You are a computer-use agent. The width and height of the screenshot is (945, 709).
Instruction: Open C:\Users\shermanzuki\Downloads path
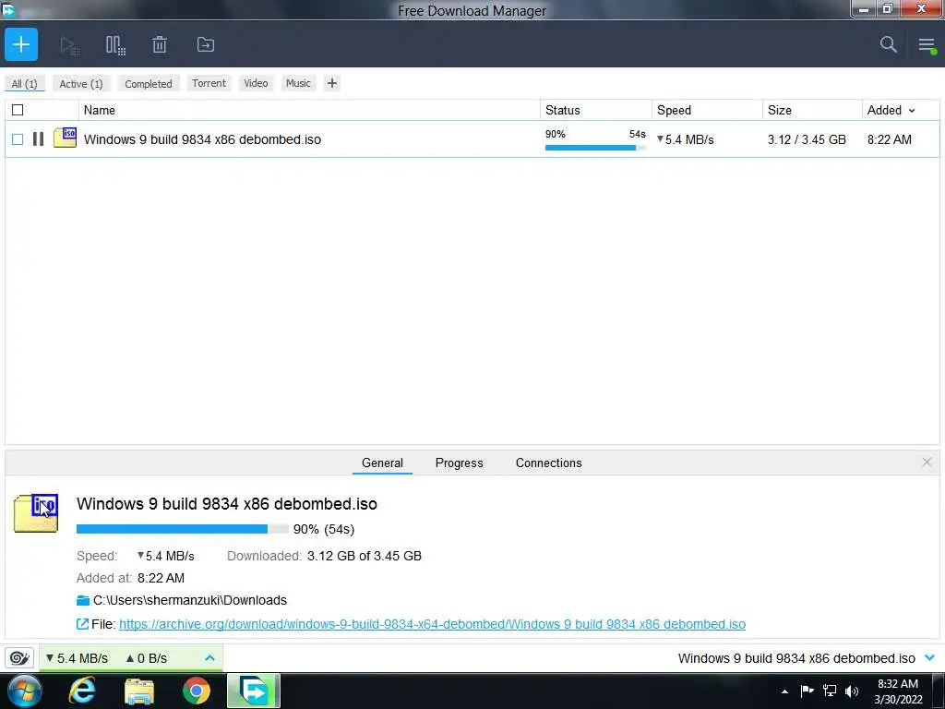190,600
